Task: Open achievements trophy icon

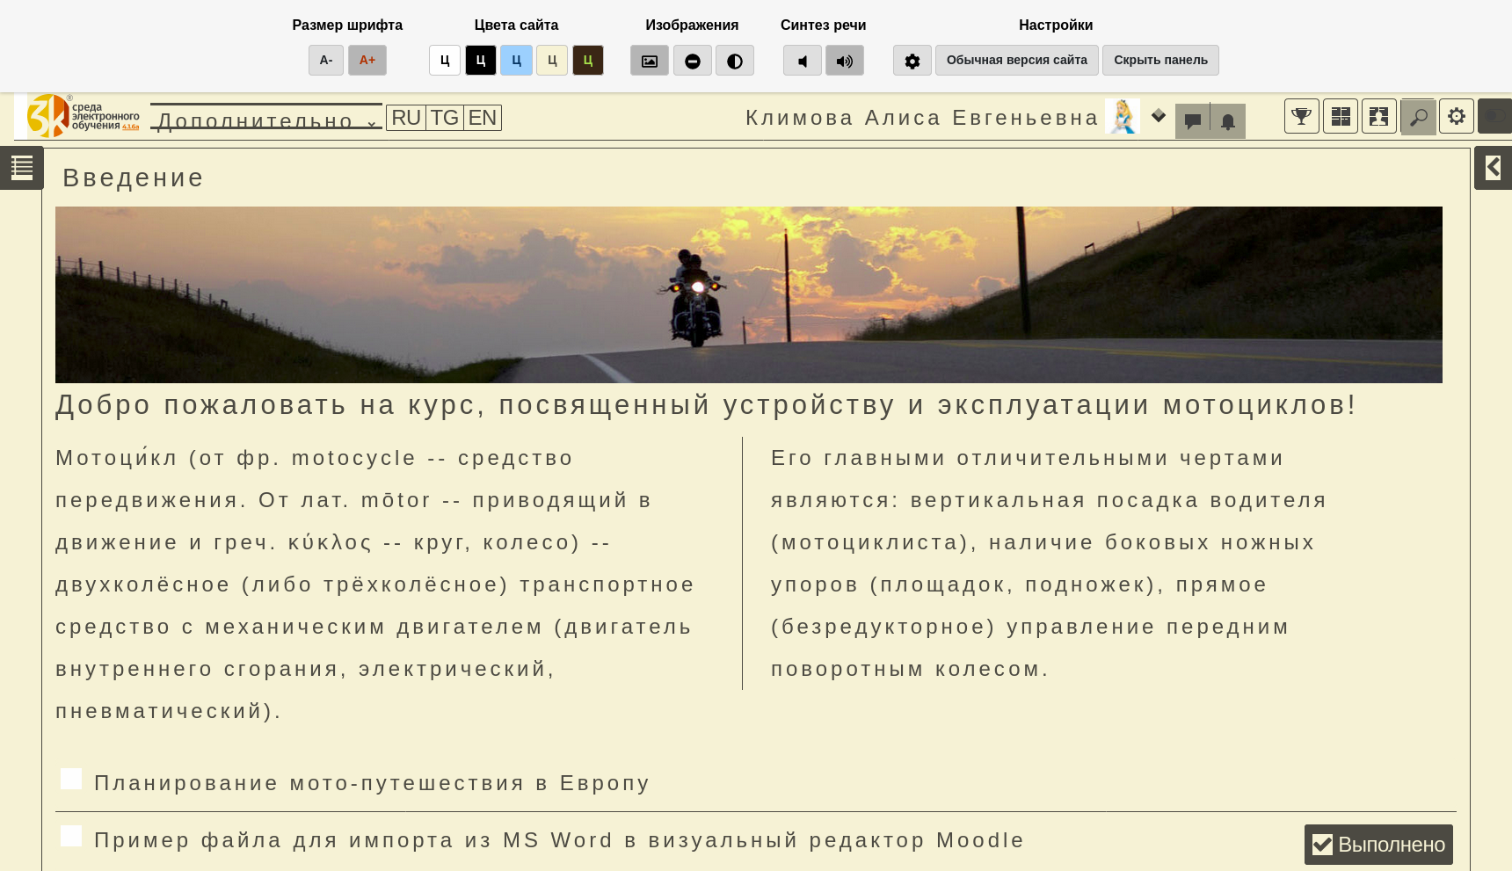Action: tap(1302, 116)
